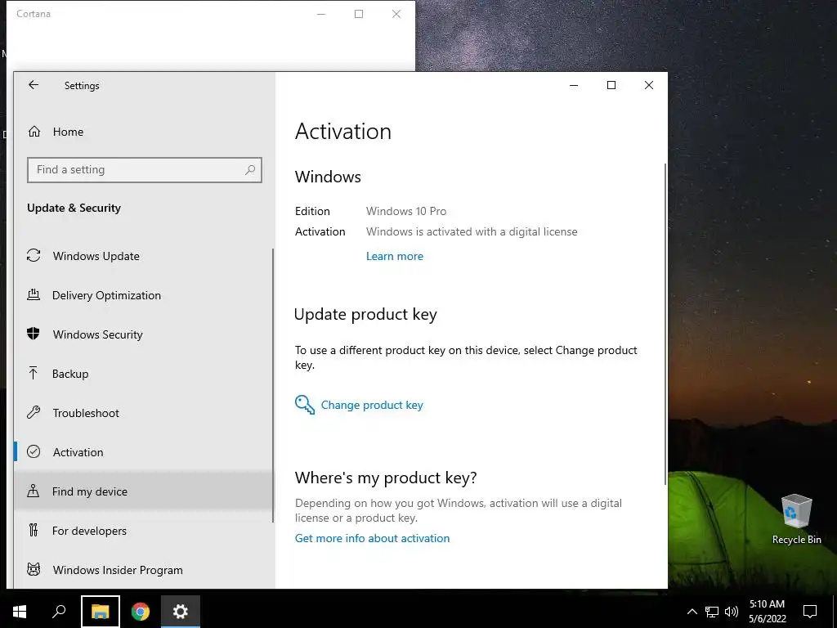Click Change product key link
The image size is (837, 628).
[x=372, y=405]
